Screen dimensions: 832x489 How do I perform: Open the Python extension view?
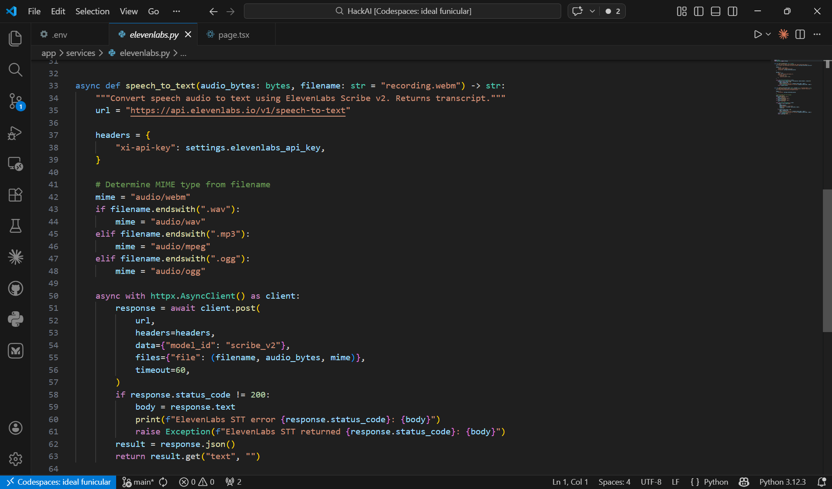point(15,319)
